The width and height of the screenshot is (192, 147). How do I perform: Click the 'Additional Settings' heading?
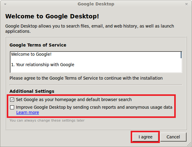32,91
